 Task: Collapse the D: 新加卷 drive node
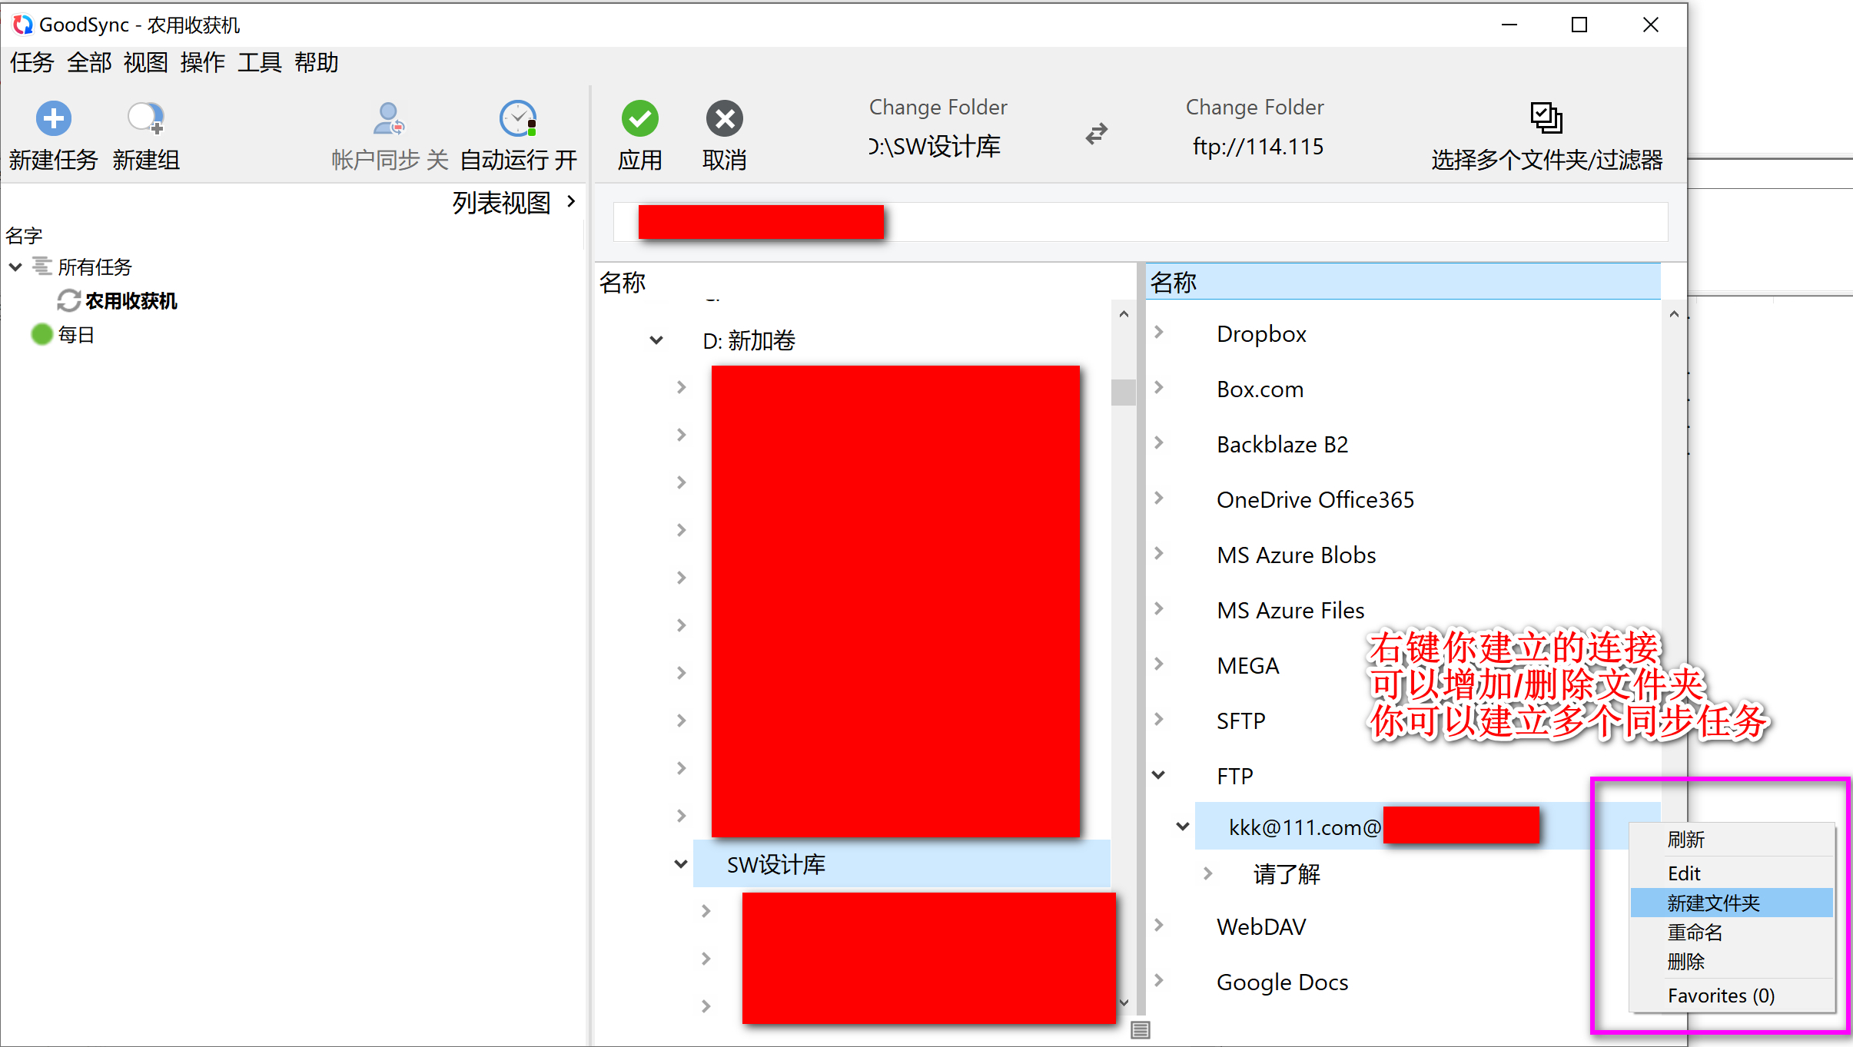[656, 340]
